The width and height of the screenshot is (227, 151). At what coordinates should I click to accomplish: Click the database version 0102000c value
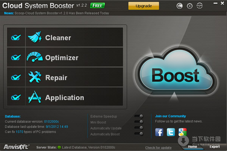pos(51,122)
